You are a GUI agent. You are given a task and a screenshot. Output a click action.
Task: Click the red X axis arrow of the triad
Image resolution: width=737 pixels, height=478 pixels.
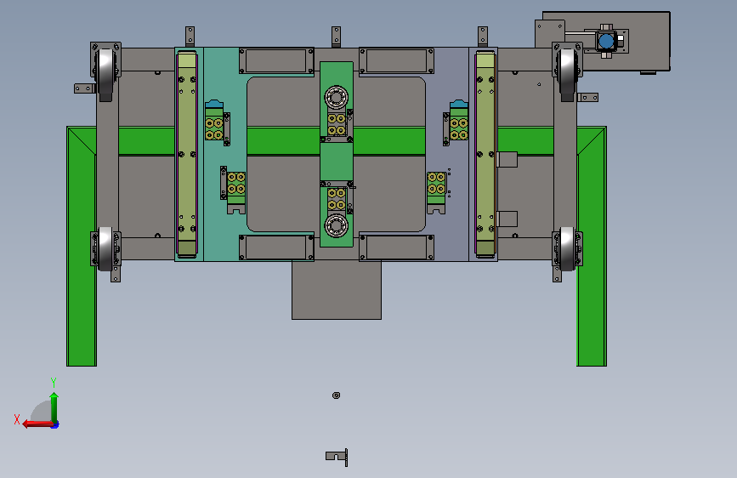(37, 424)
